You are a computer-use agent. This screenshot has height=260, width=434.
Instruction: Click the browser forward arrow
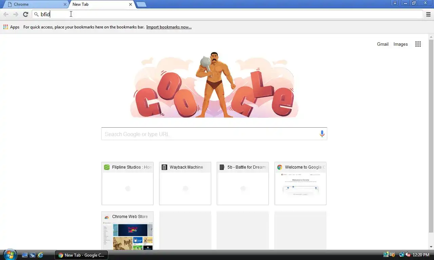coord(16,14)
